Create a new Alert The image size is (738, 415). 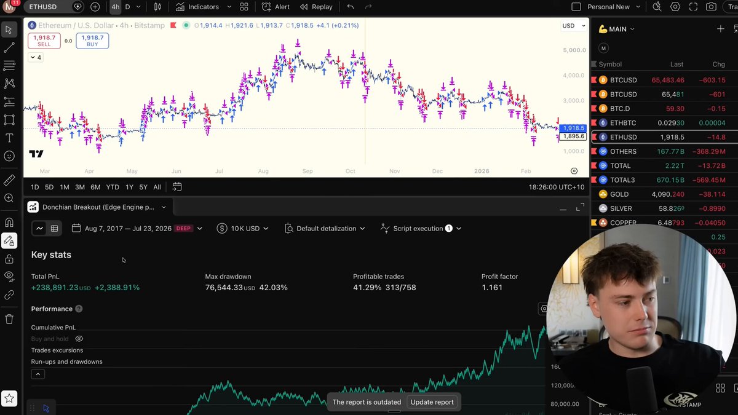(x=276, y=7)
